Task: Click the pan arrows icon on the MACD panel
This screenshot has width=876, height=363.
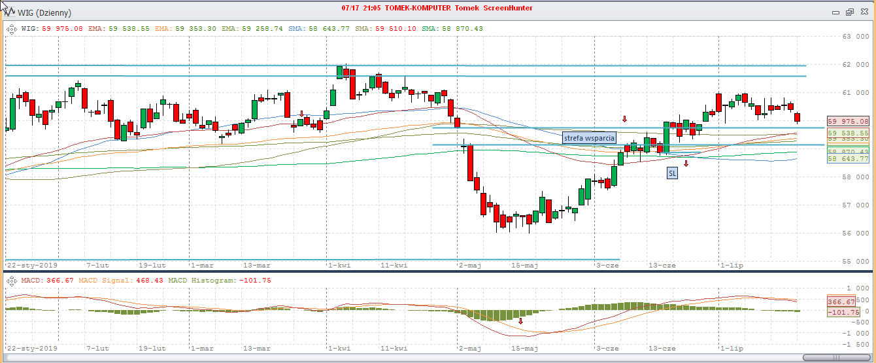Action: [x=11, y=281]
